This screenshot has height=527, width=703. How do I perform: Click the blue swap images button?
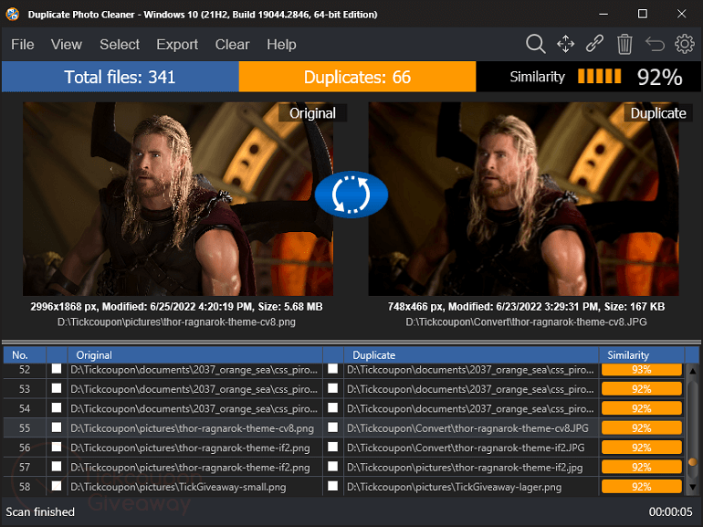[351, 195]
